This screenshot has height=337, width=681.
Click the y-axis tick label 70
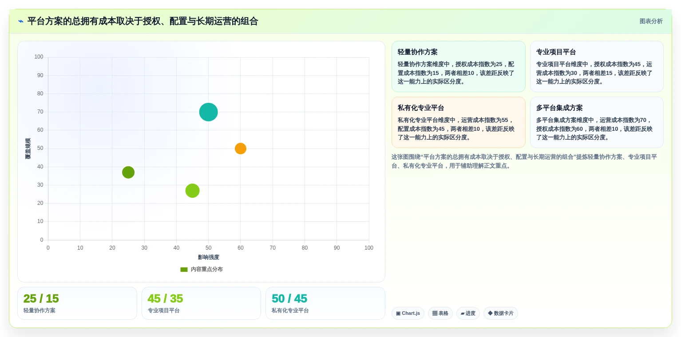40,112
